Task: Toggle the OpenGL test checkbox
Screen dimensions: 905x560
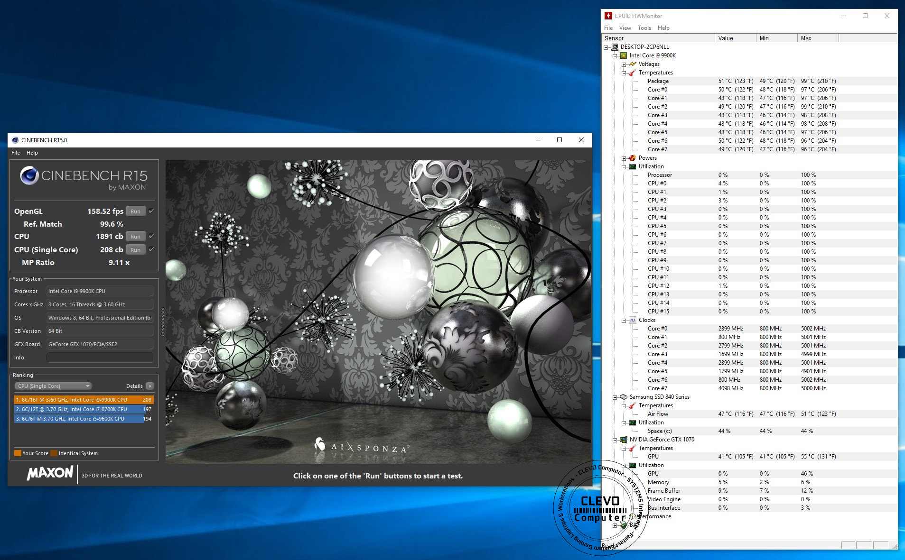Action: pos(151,211)
